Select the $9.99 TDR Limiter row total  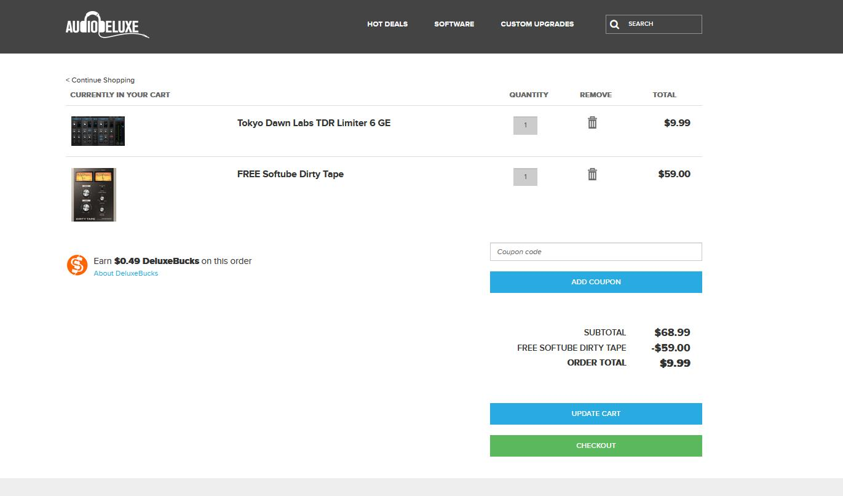pyautogui.click(x=677, y=123)
